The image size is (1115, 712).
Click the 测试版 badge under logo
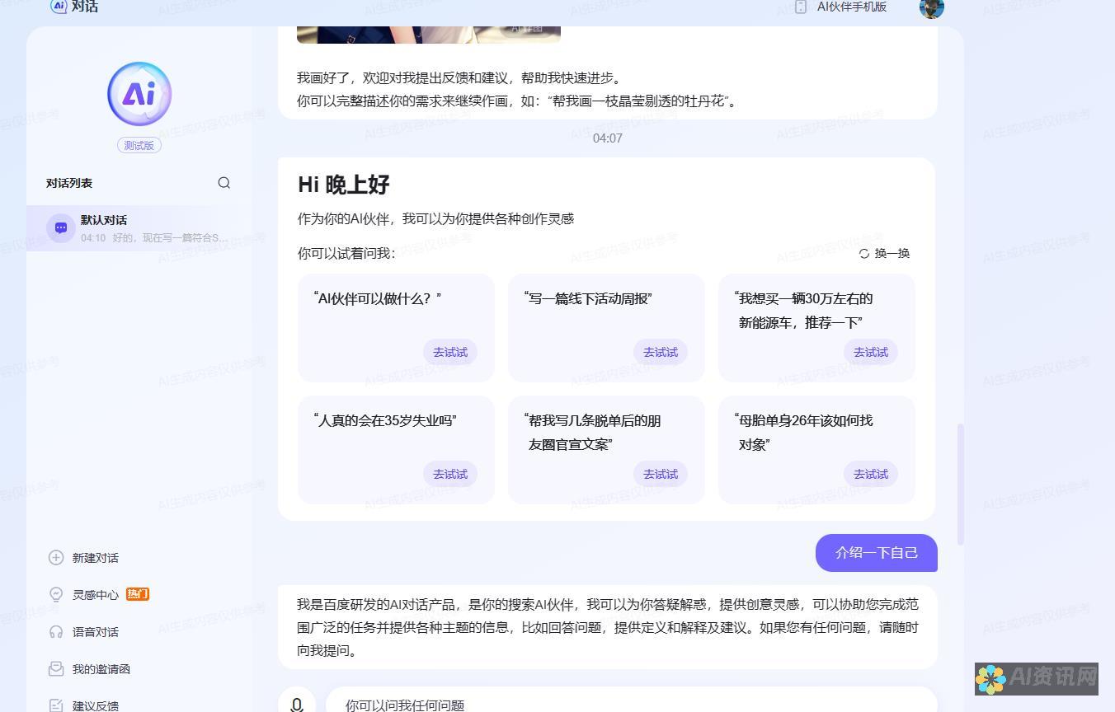point(139,145)
